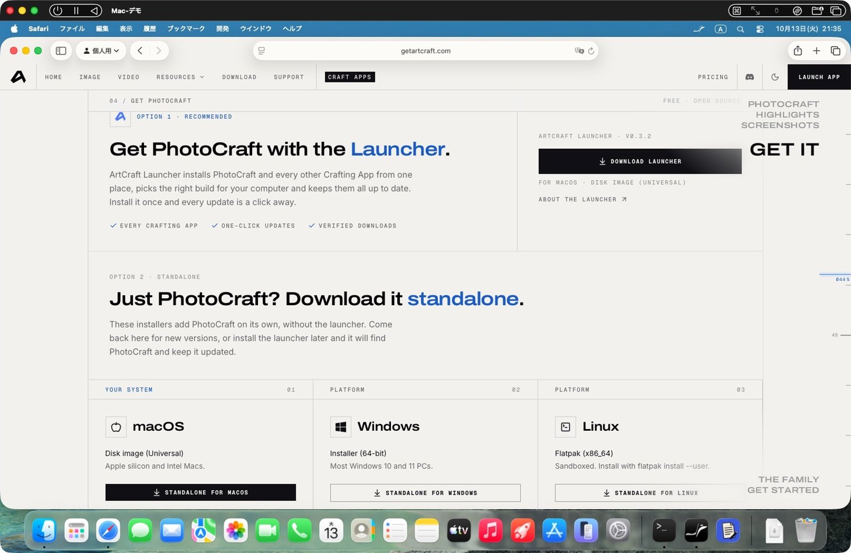
Task: Open Safari page reader menu icon
Action: tap(262, 51)
